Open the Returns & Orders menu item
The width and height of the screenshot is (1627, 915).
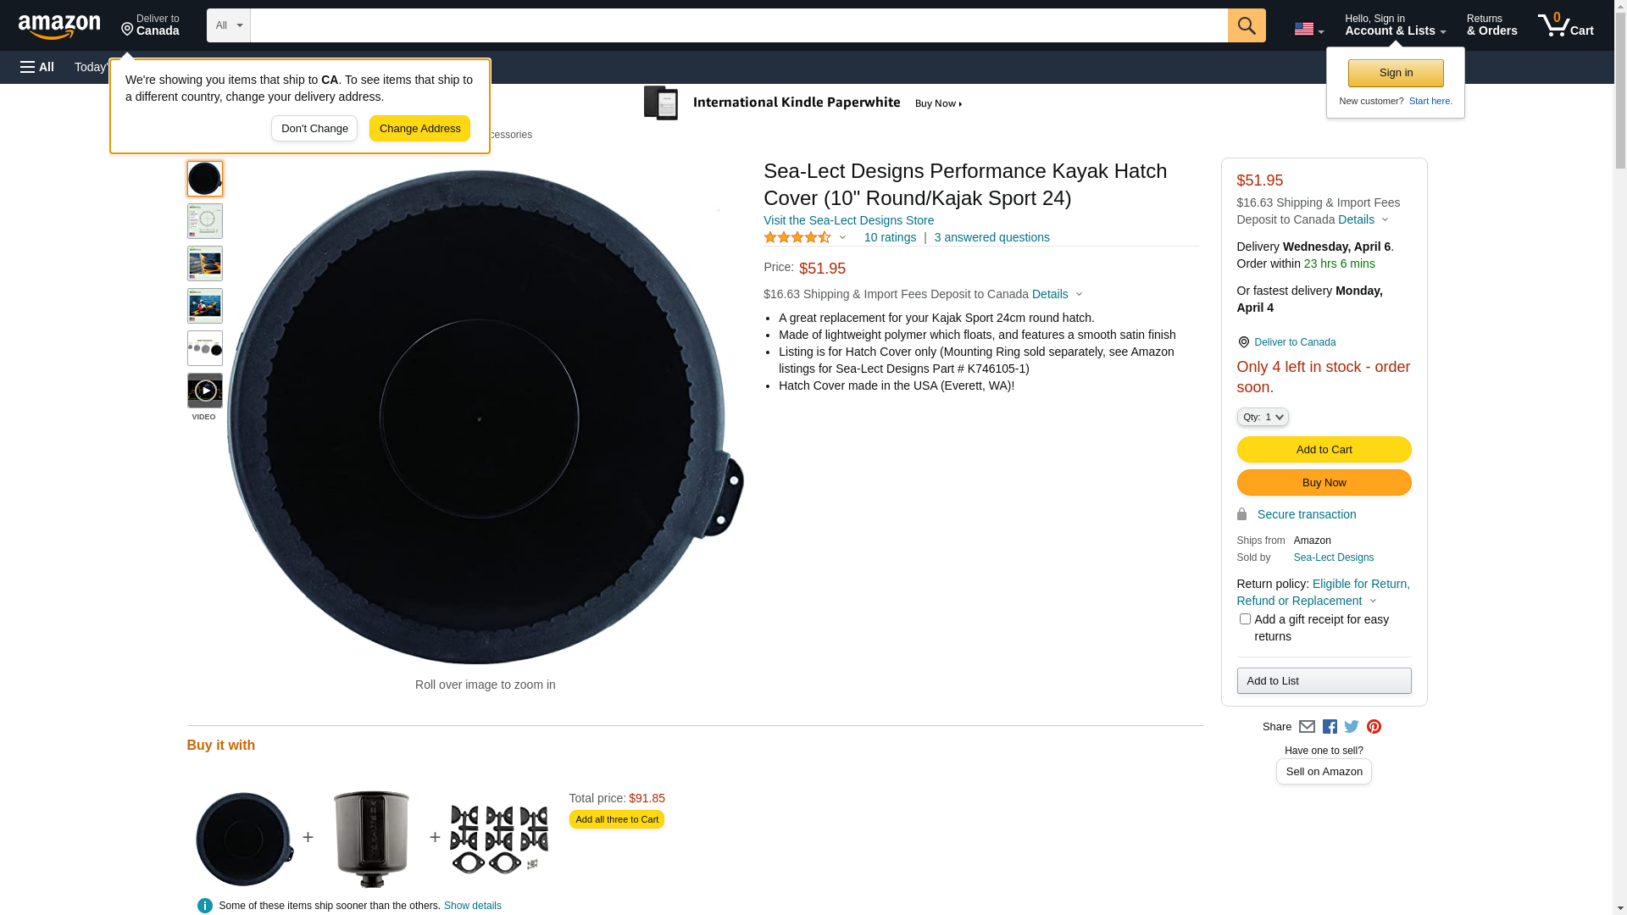[x=1491, y=25]
